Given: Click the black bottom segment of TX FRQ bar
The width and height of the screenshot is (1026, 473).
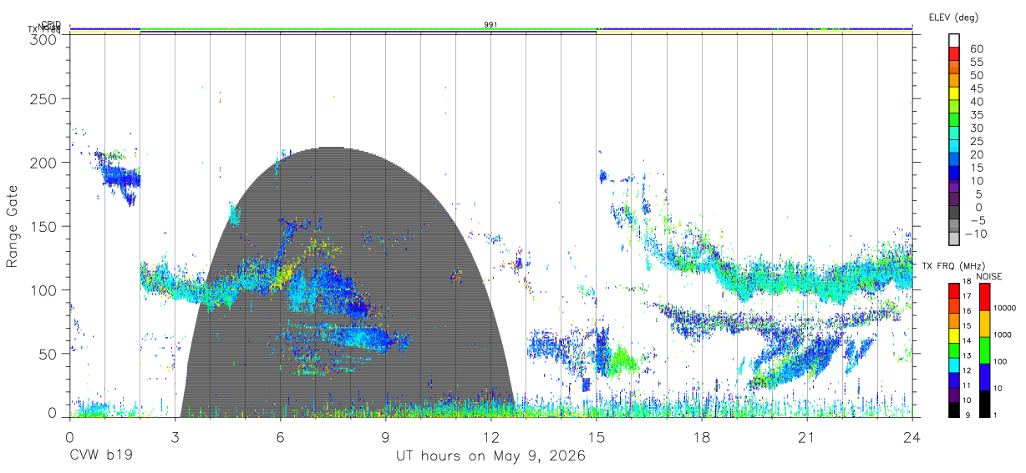Looking at the screenshot, I should pos(954,409).
